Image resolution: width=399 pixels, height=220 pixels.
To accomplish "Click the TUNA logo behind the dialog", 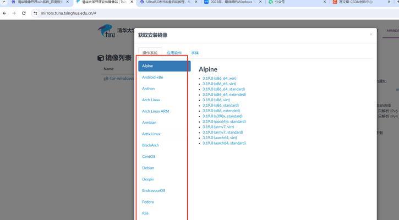I will (x=106, y=31).
